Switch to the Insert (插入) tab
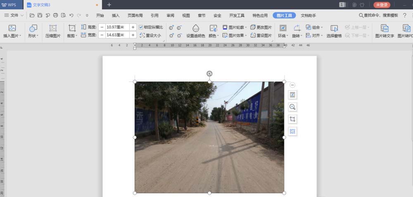Image resolution: width=413 pixels, height=197 pixels. tap(116, 15)
